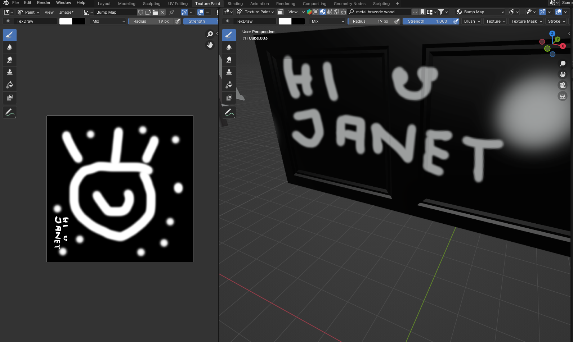
Task: Open Paint mode dropdown in image editor
Action: (28, 12)
